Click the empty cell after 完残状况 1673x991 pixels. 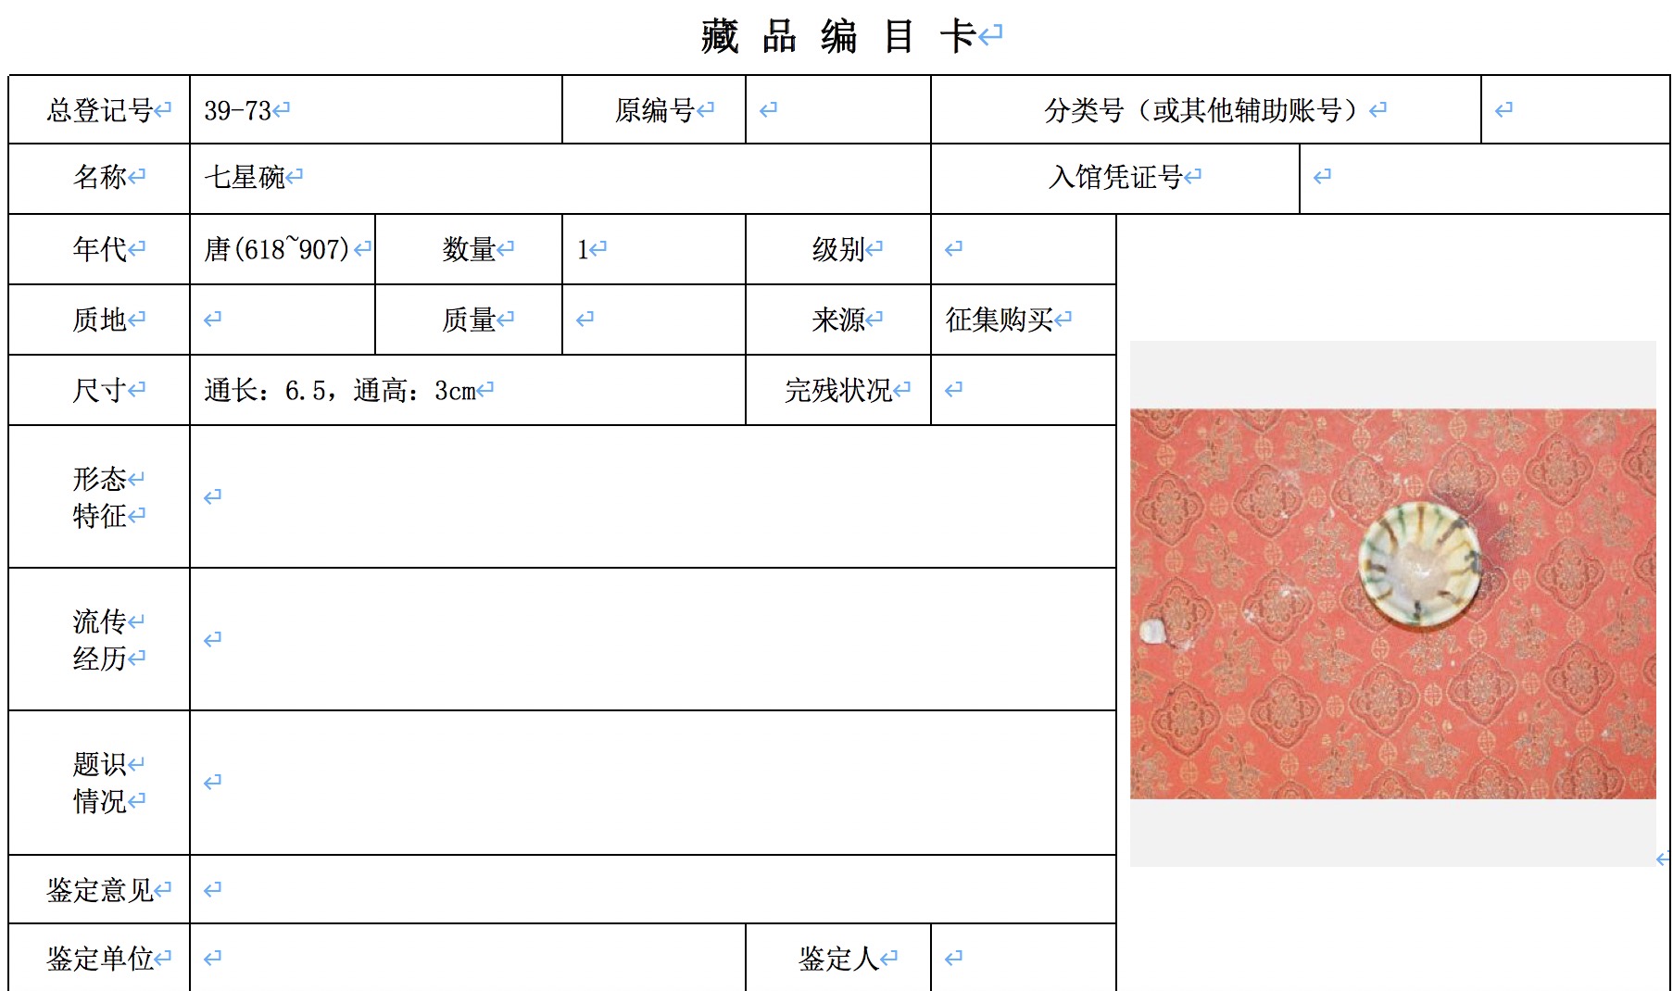click(x=1024, y=390)
